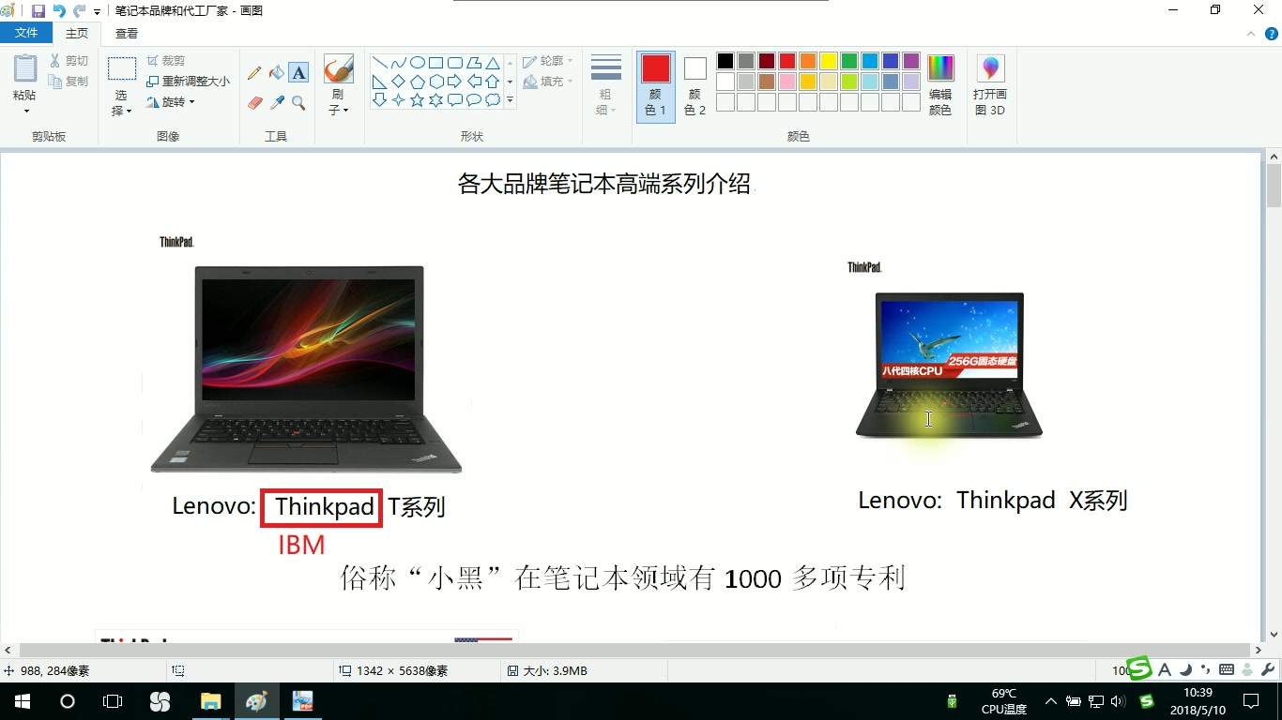Choose the rectangle shape
The width and height of the screenshot is (1282, 720).
[x=436, y=63]
